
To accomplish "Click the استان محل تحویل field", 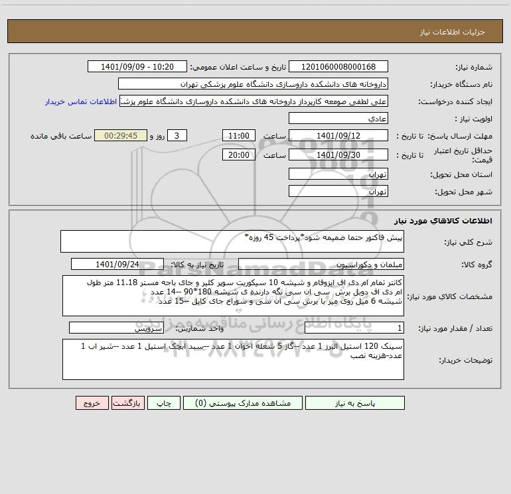I will 338,174.
